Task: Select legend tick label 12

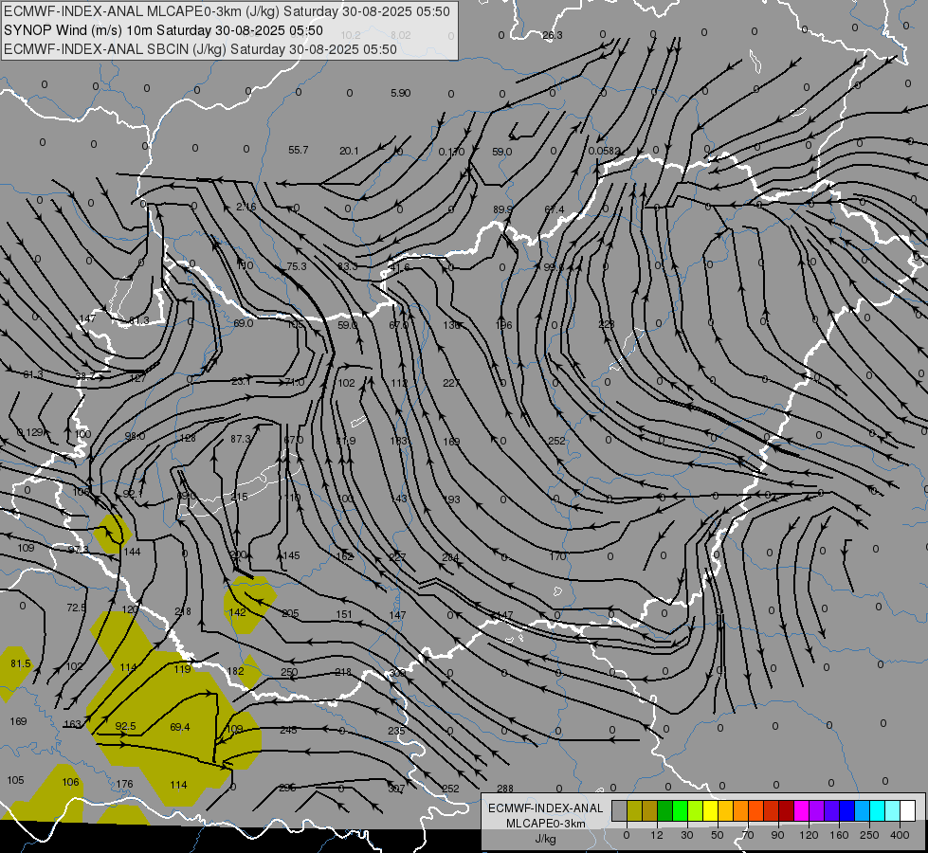Action: point(657,835)
